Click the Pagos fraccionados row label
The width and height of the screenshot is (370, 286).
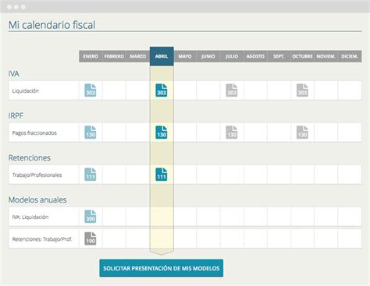click(34, 132)
